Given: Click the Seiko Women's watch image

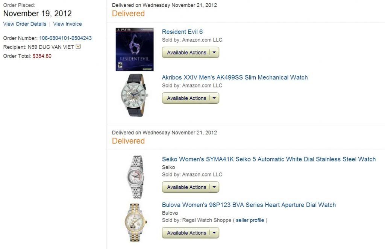Looking at the screenshot, I should click(135, 177).
